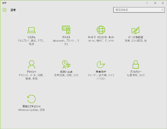
Task: Click the ネットワークとインターネット label text
Action: click(x=101, y=37)
